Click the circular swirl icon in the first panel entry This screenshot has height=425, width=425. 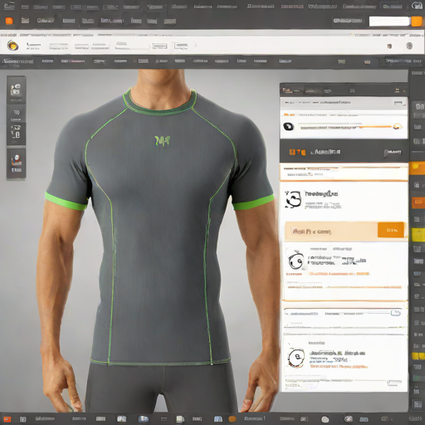pos(293,199)
